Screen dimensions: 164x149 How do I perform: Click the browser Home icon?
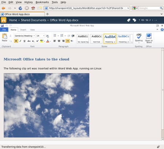33,8
